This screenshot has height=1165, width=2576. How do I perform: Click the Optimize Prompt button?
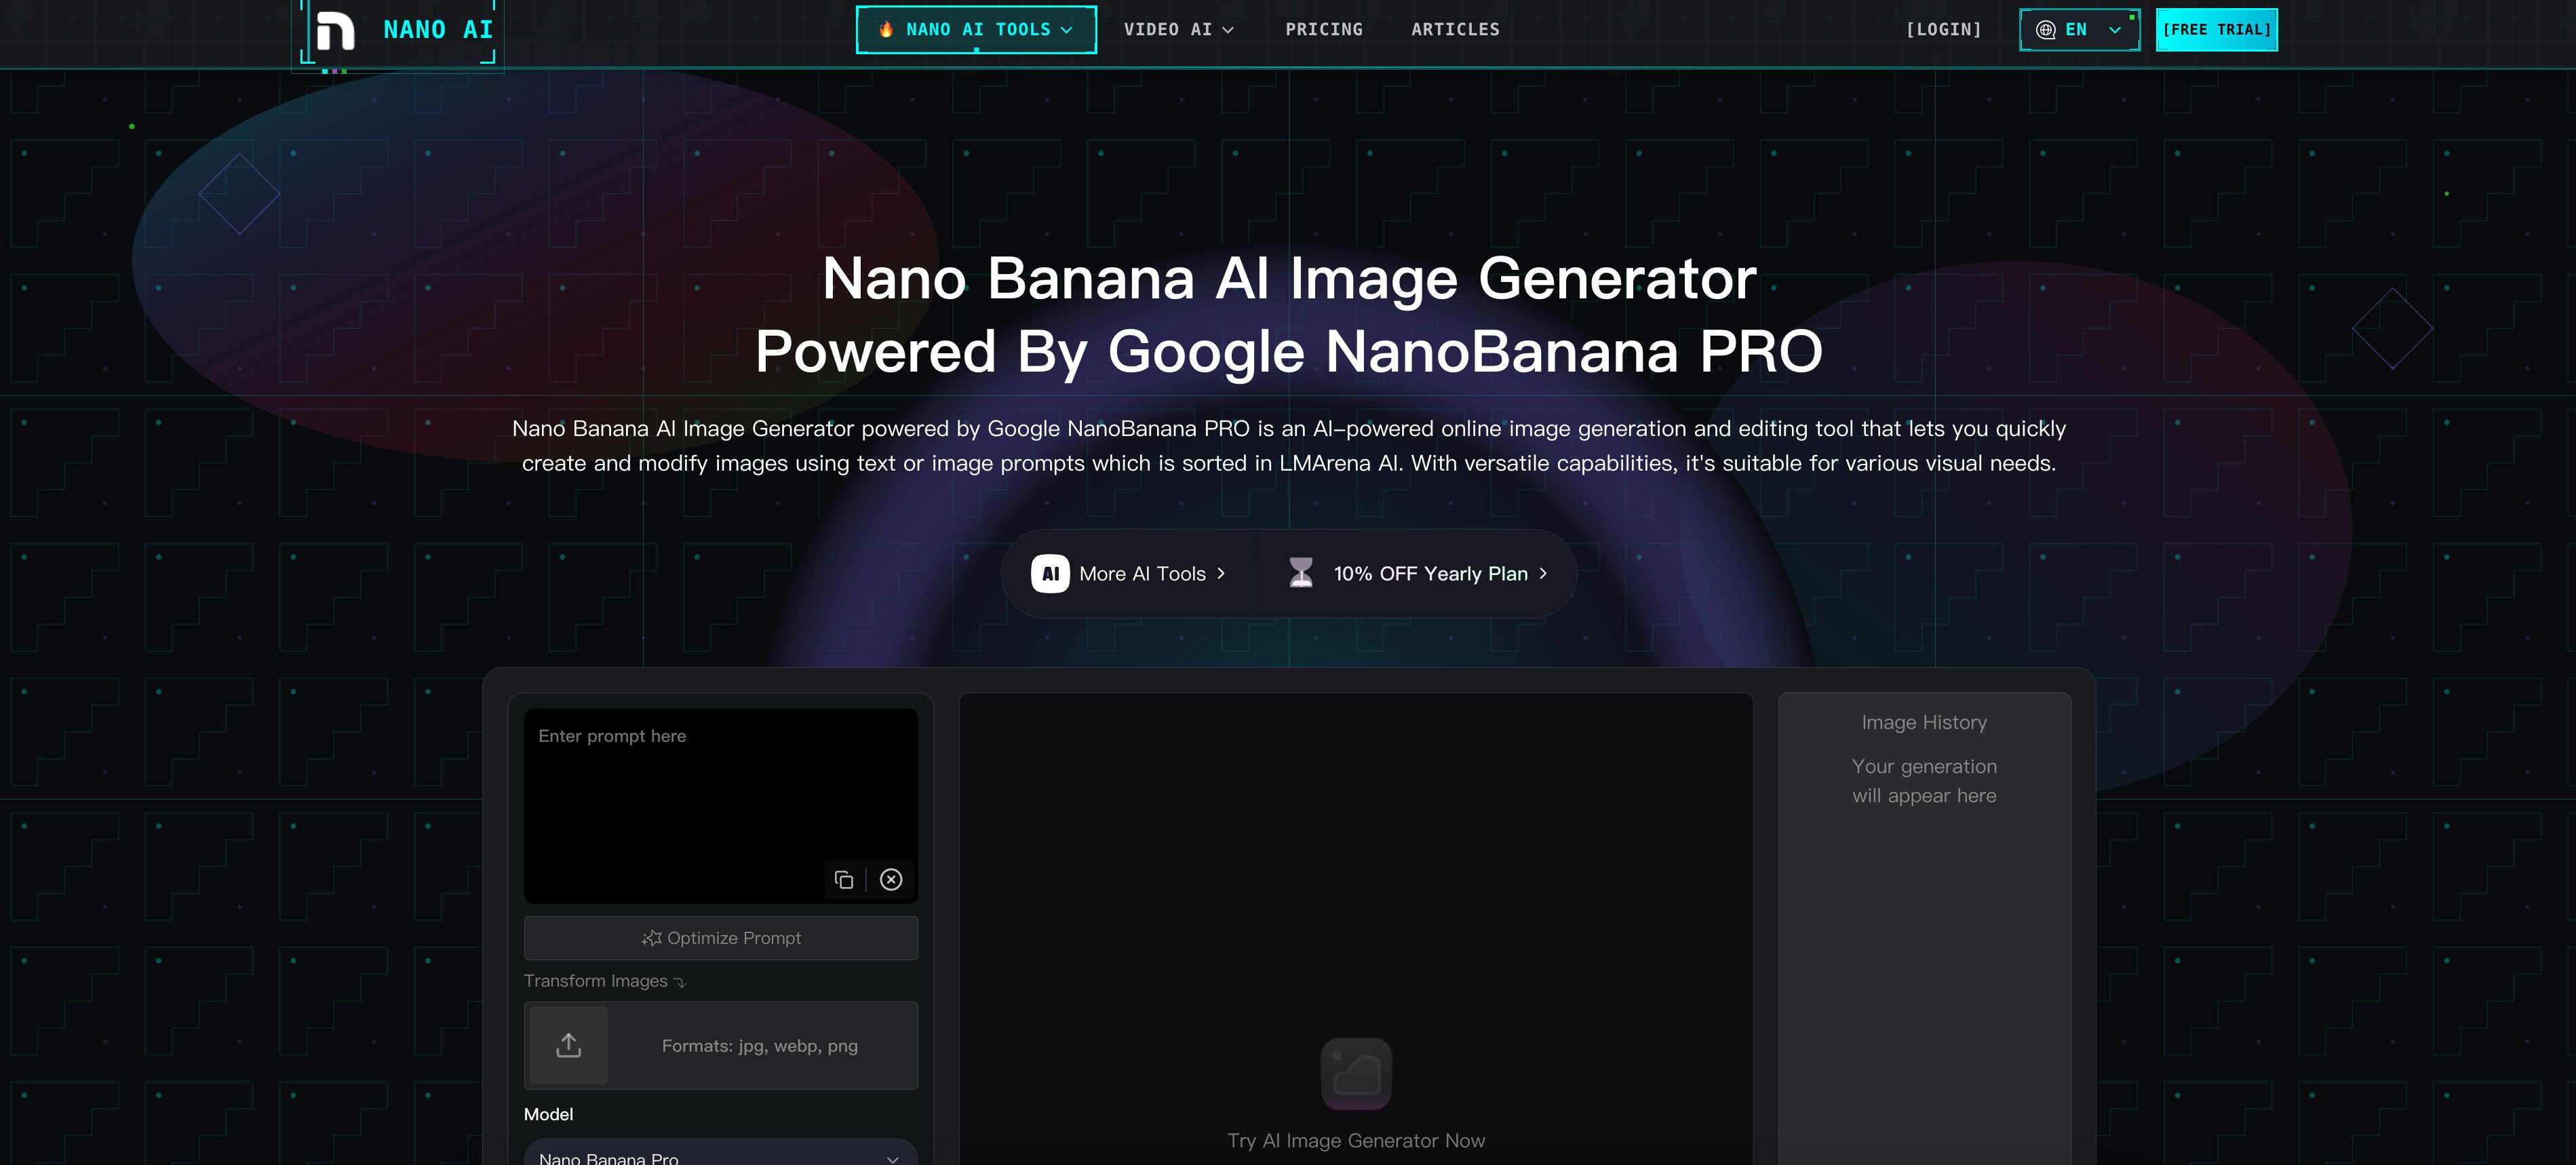point(720,938)
